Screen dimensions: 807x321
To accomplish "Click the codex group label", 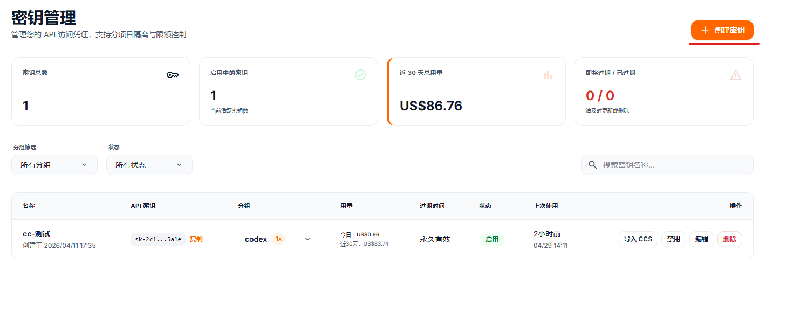I will (x=256, y=239).
